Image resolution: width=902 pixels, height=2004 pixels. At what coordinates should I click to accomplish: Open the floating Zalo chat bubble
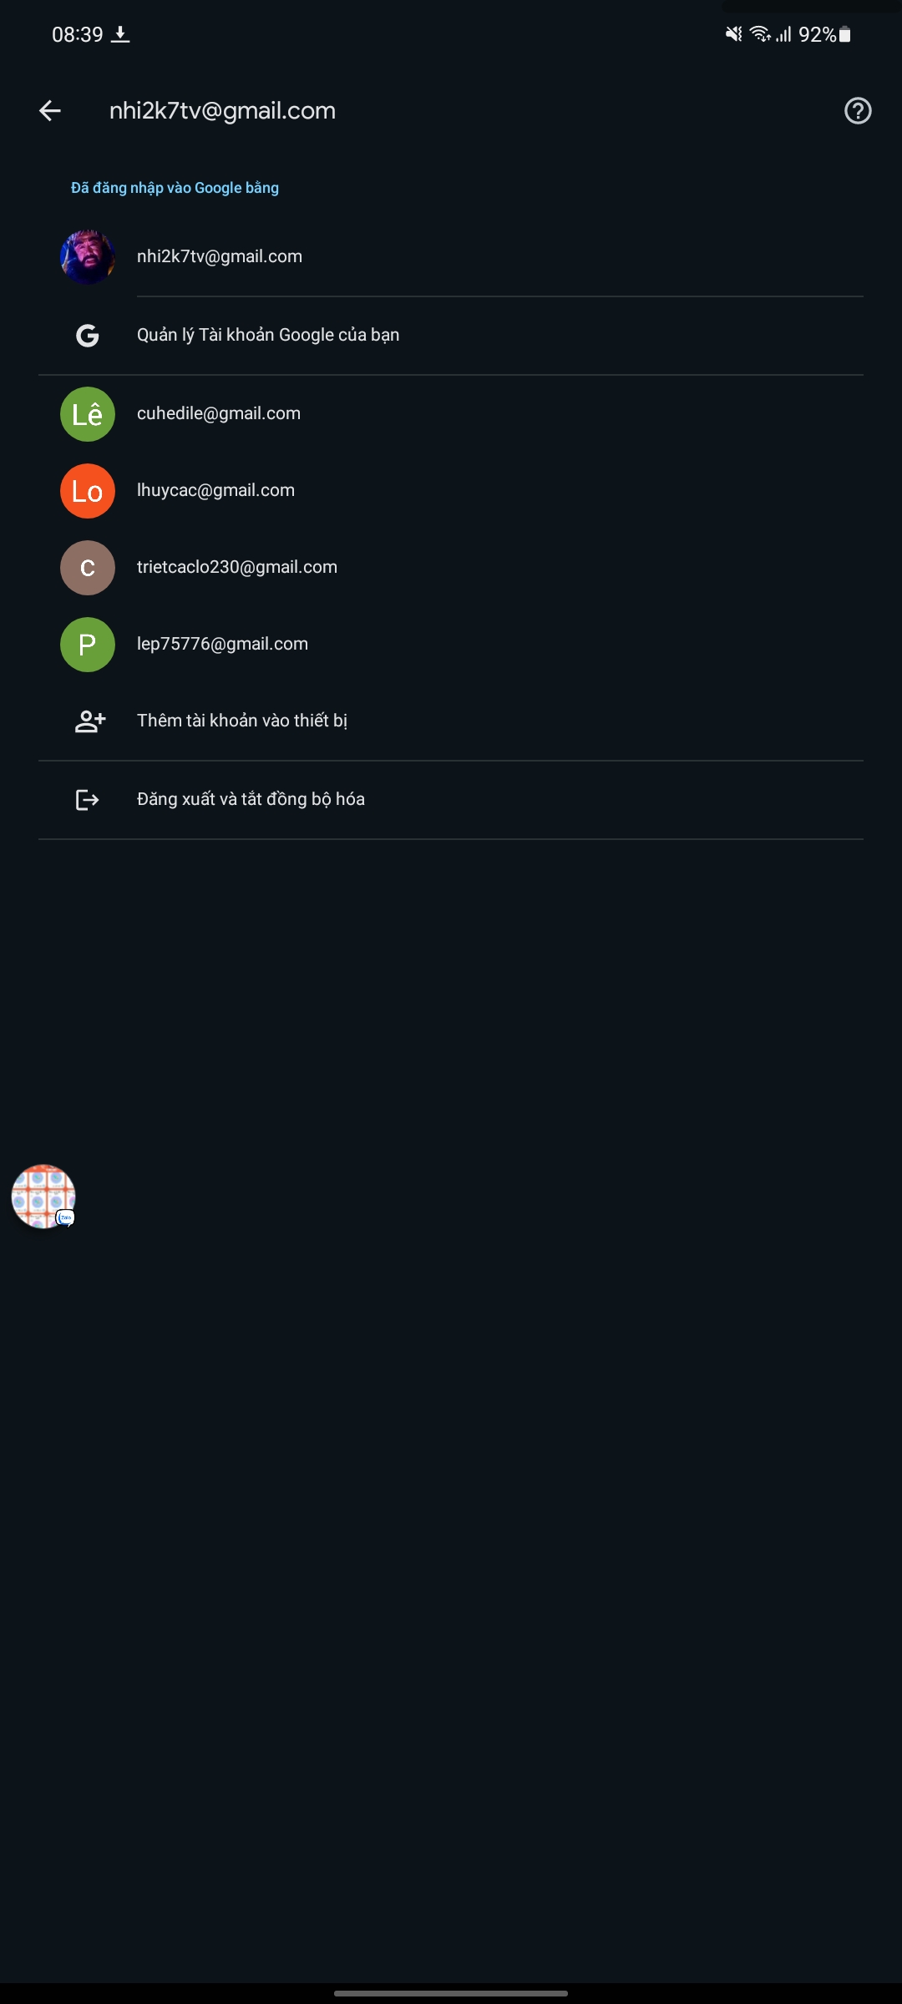pos(43,1197)
